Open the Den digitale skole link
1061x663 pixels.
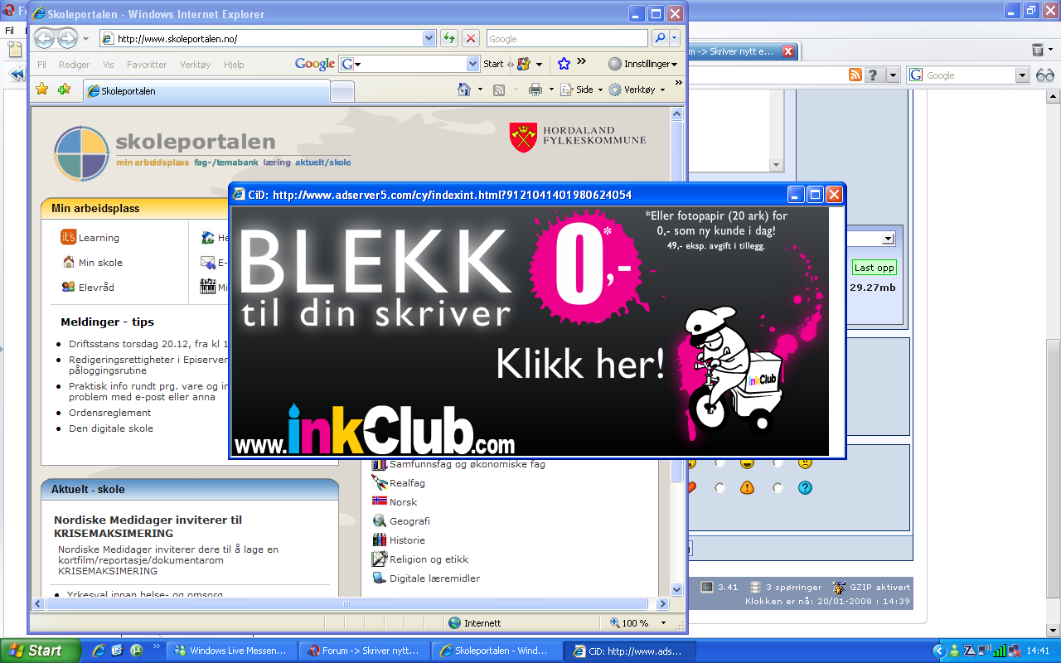[x=111, y=428]
